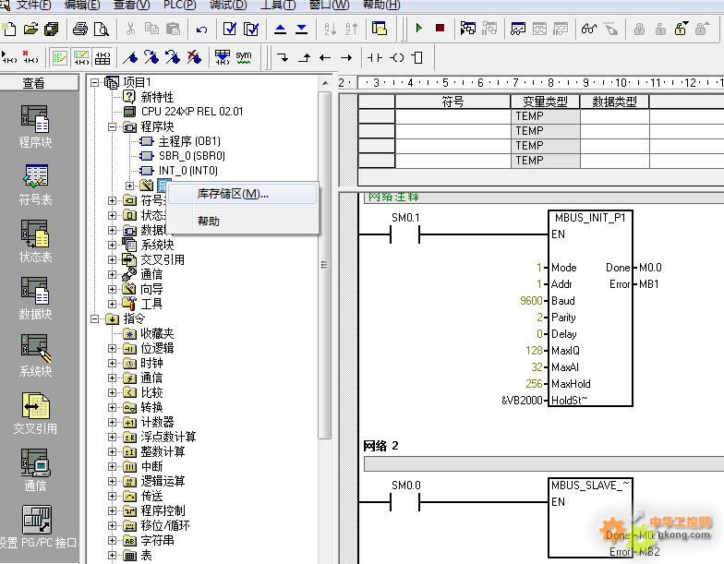
Task: Click the 符号 column header
Action: tap(452, 102)
